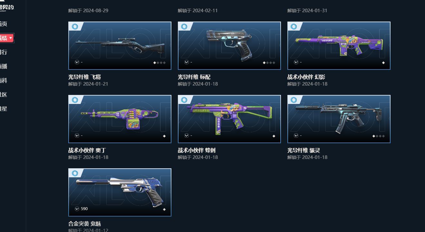Open 百科 in the left sidebar
The height and width of the screenshot is (232, 425).
tap(4, 80)
